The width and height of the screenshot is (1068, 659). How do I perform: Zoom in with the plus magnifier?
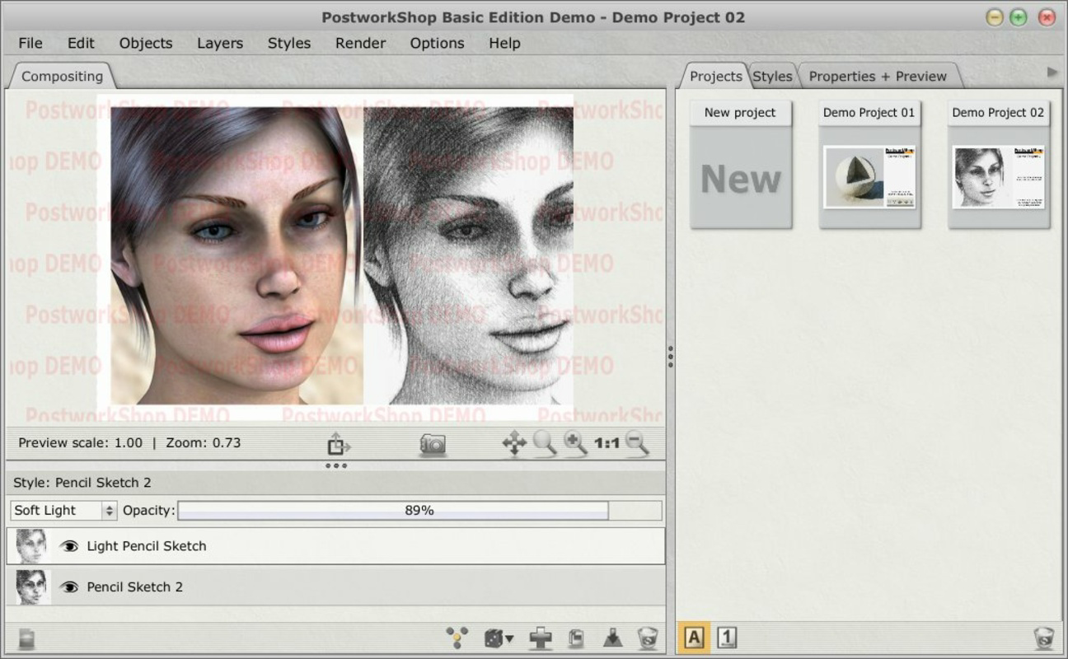(575, 443)
